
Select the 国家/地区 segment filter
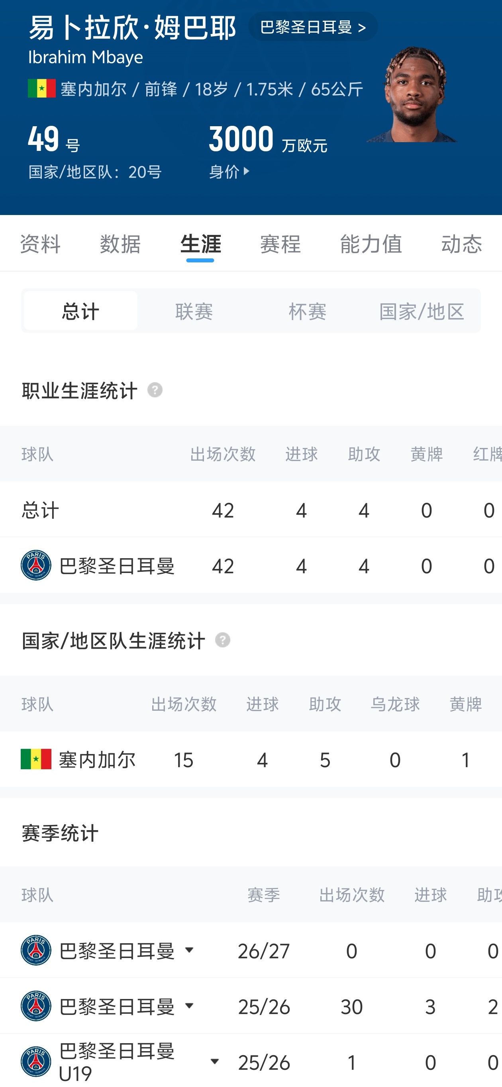point(422,311)
